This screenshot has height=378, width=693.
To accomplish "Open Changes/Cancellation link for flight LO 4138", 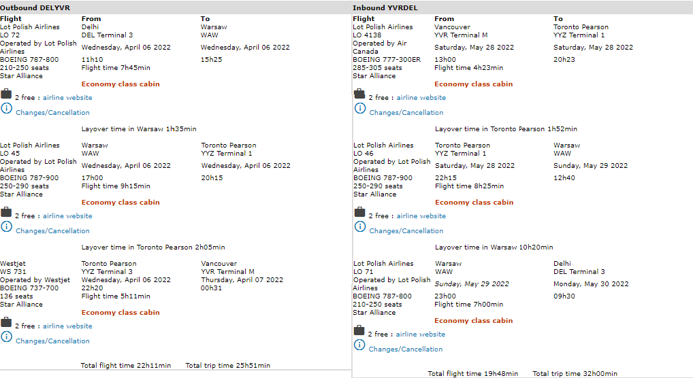I will point(406,113).
